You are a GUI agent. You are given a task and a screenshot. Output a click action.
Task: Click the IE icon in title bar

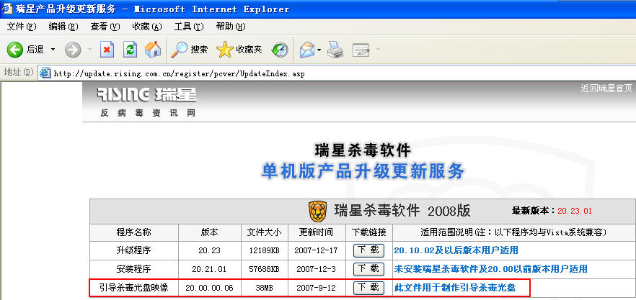pos(7,9)
